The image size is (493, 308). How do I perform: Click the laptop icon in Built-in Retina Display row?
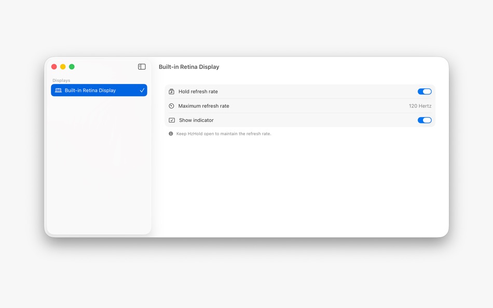point(58,90)
